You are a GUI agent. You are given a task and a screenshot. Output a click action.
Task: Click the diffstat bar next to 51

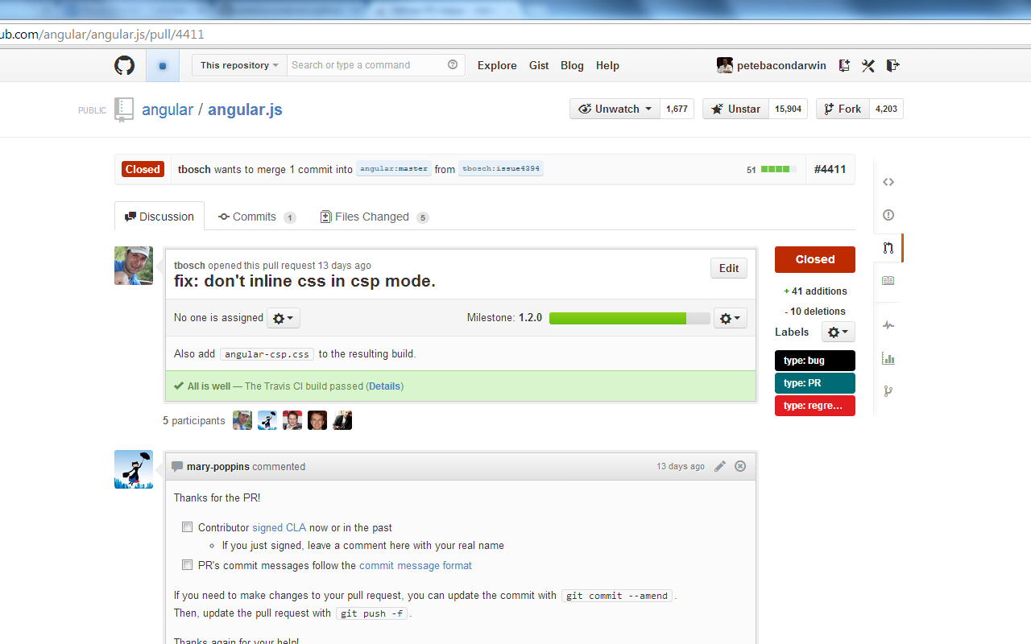(x=779, y=169)
